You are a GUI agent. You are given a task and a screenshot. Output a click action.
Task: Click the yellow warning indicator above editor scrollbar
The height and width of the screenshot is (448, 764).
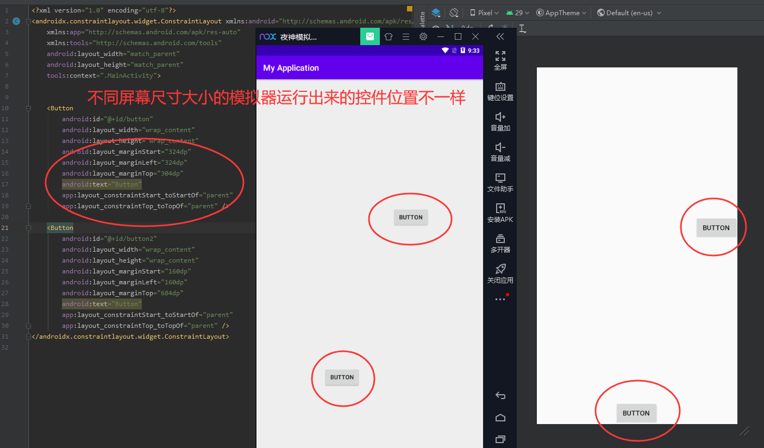point(409,9)
